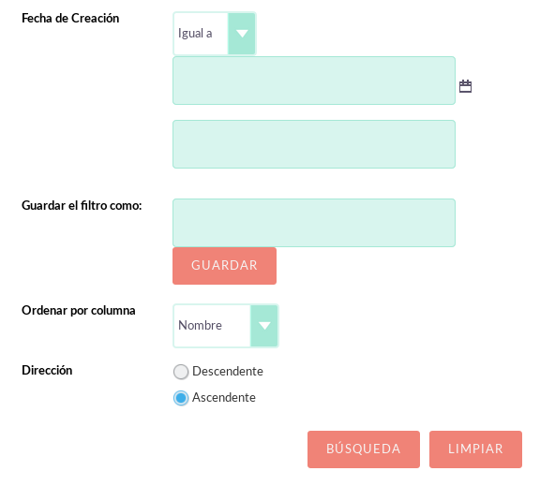Run the search with BÚSQUEDA button
The image size is (540, 486).
(x=364, y=449)
